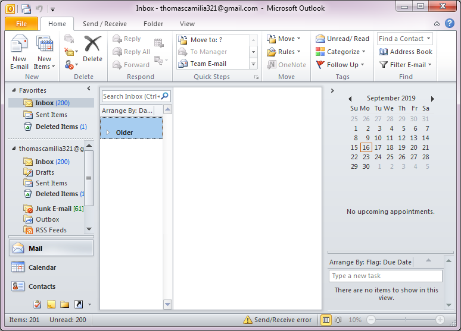
Task: Click the zoom slider in status bar
Action: click(x=406, y=320)
